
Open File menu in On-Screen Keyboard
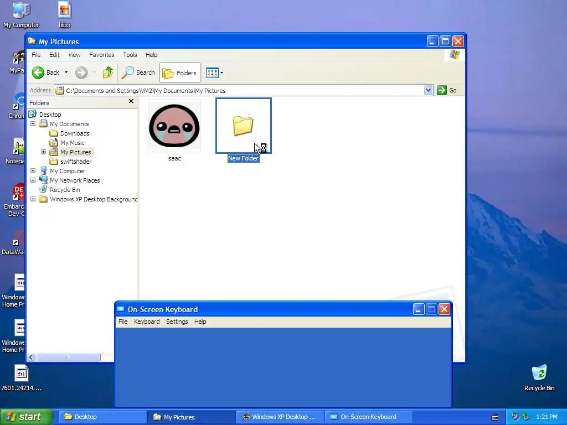tap(123, 322)
